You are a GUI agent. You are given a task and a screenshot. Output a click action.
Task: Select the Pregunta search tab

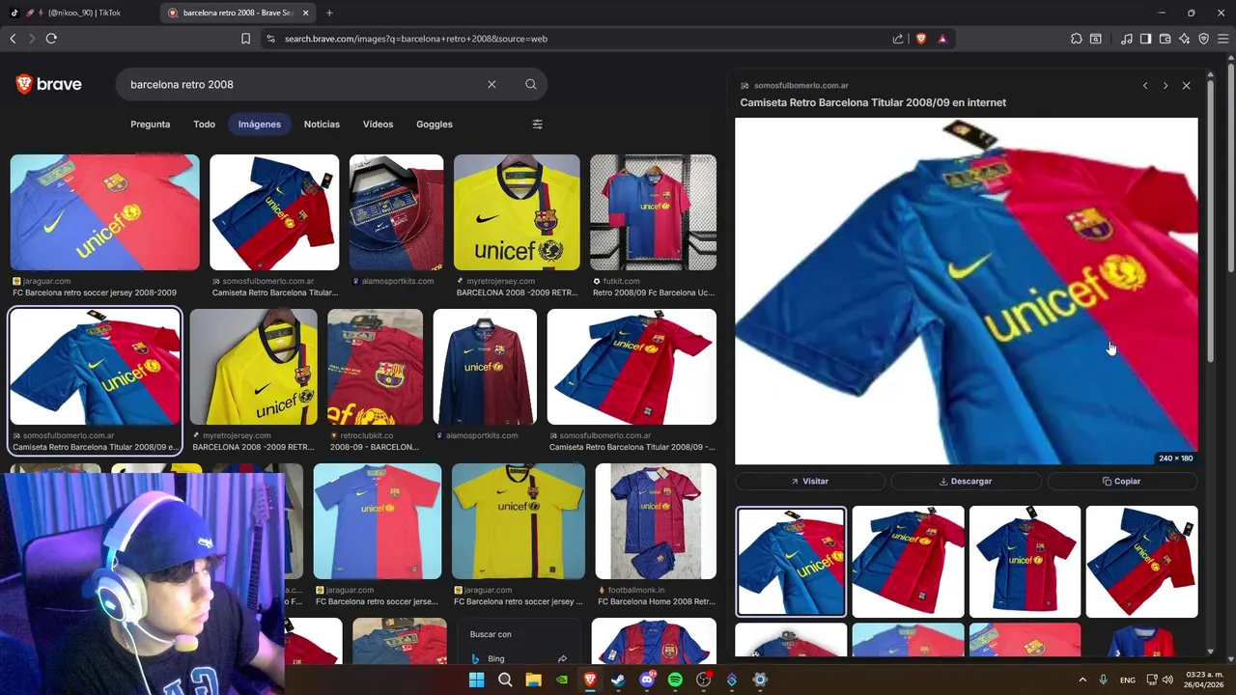click(x=150, y=125)
